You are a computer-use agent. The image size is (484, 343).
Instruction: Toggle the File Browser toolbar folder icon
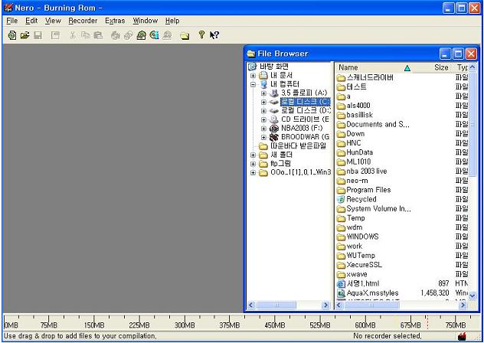tap(185, 36)
